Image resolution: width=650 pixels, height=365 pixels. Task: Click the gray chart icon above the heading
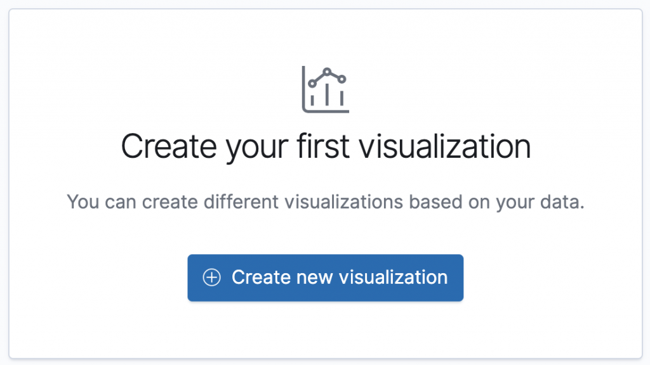tap(325, 89)
